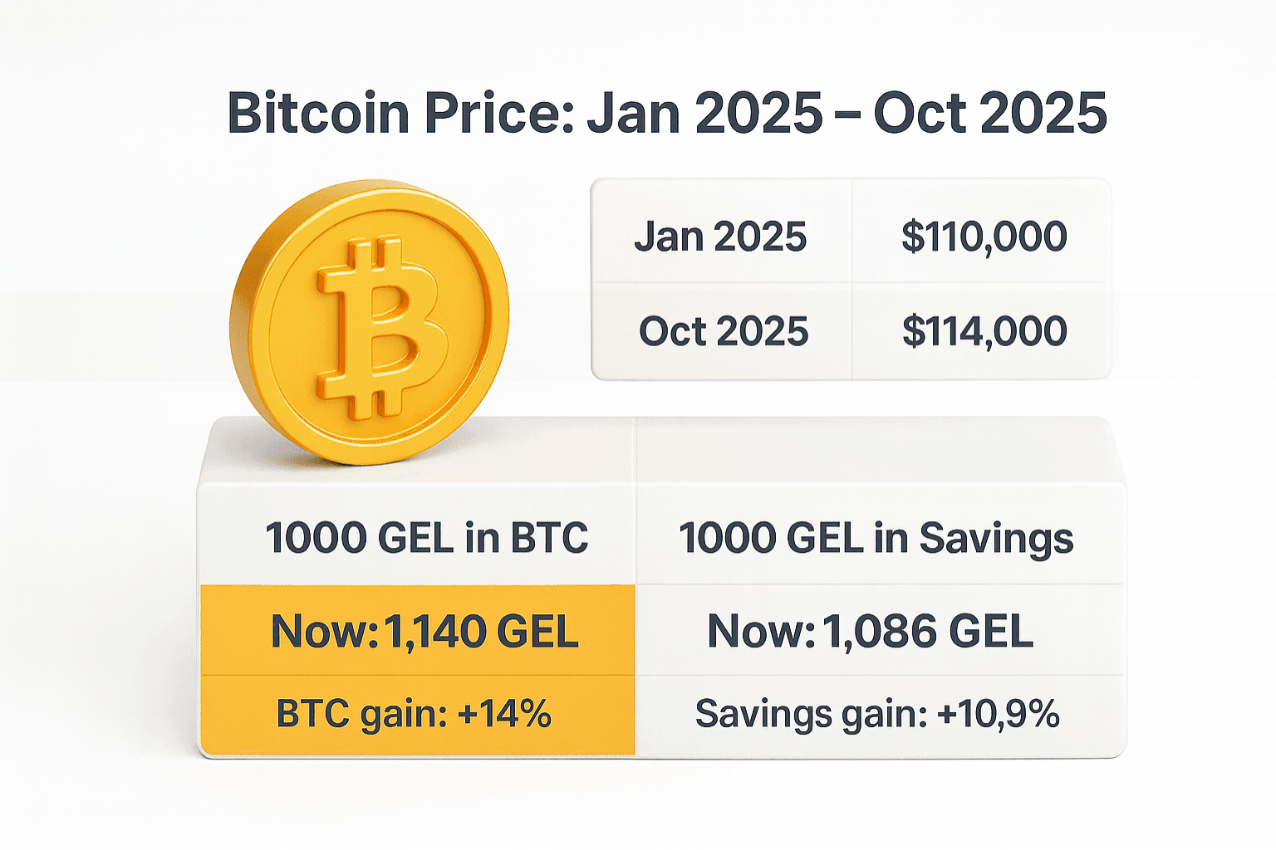Click the "Now:" label in the Savings column
Screen dimensions: 1276x850
coord(761,632)
